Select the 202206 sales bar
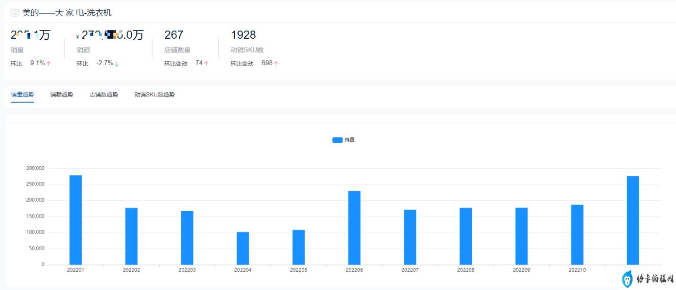The image size is (676, 290). click(x=354, y=228)
